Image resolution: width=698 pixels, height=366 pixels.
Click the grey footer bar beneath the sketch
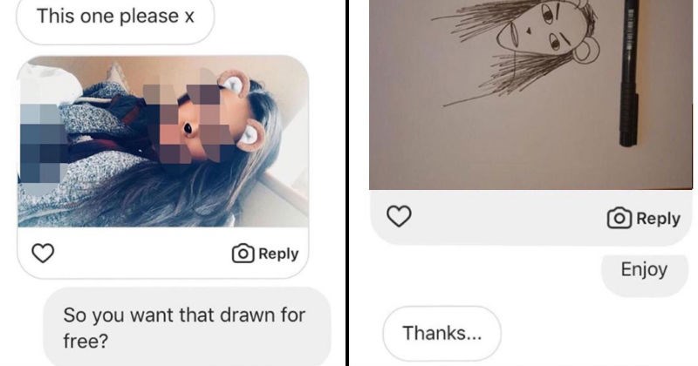click(506, 218)
